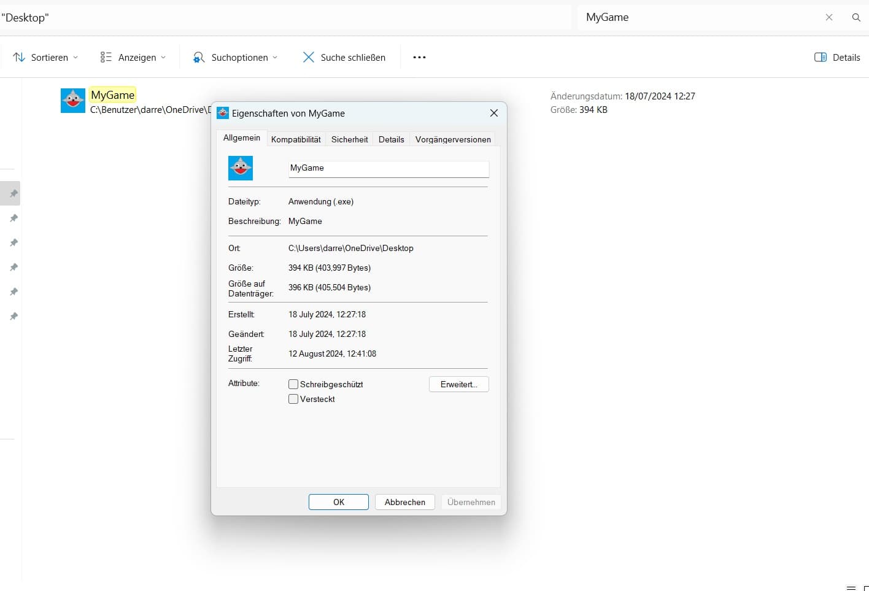Click the dialog title bar MyGame icon
Screen dimensions: 869x591
tap(223, 113)
